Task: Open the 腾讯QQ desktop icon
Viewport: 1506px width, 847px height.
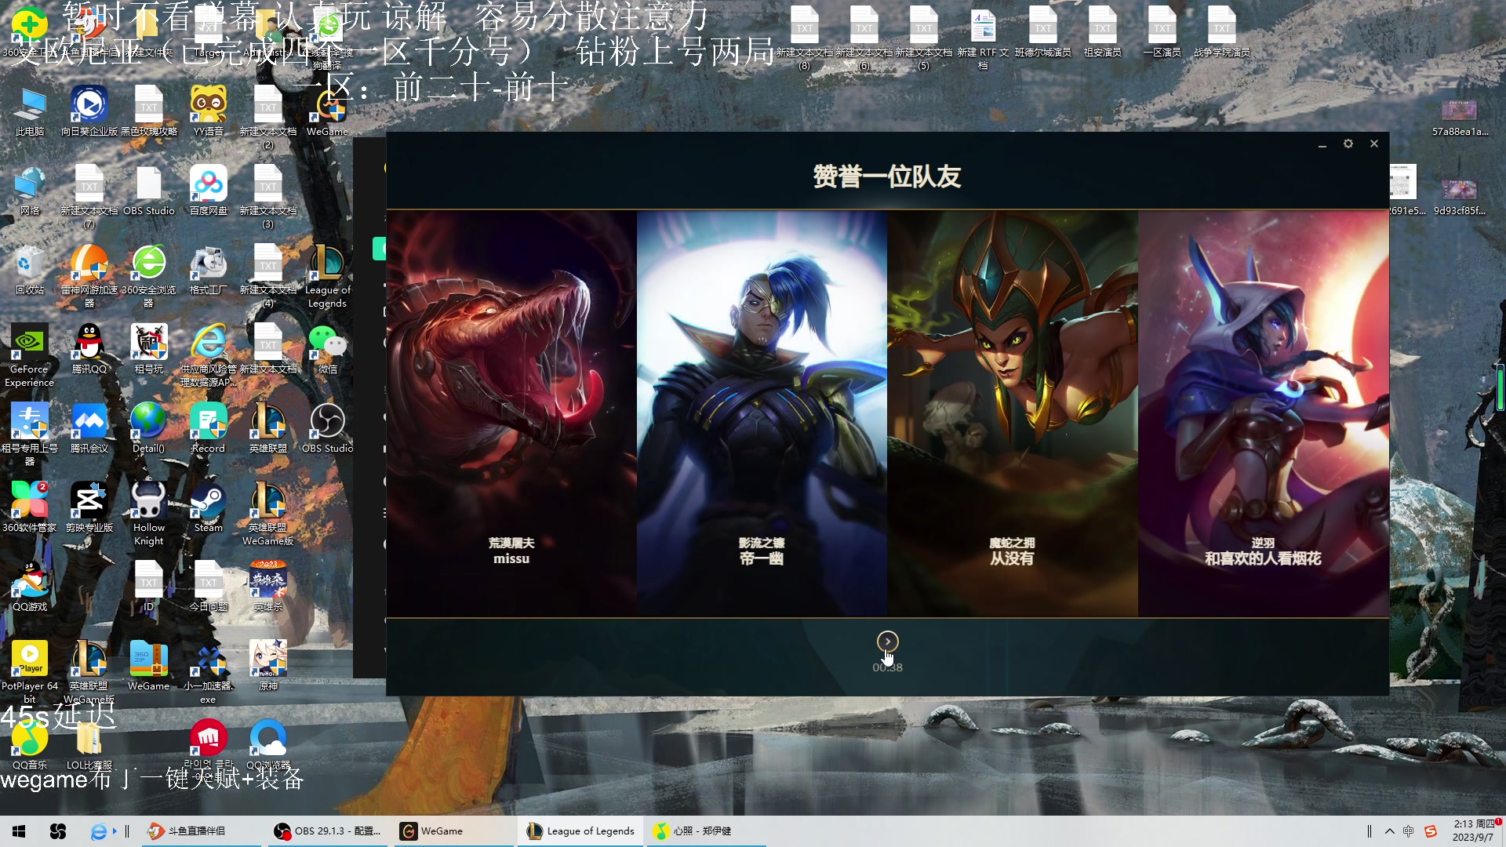Action: point(89,349)
